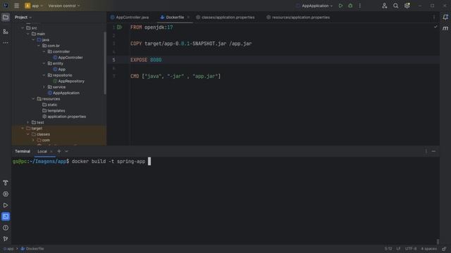Close the Local terminal tab
451x253 pixels.
[x=51, y=151]
